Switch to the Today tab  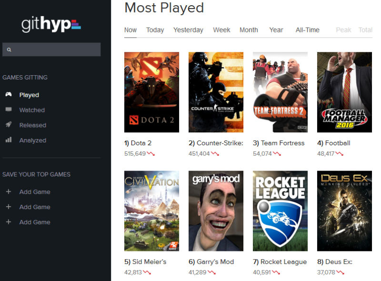tap(155, 30)
